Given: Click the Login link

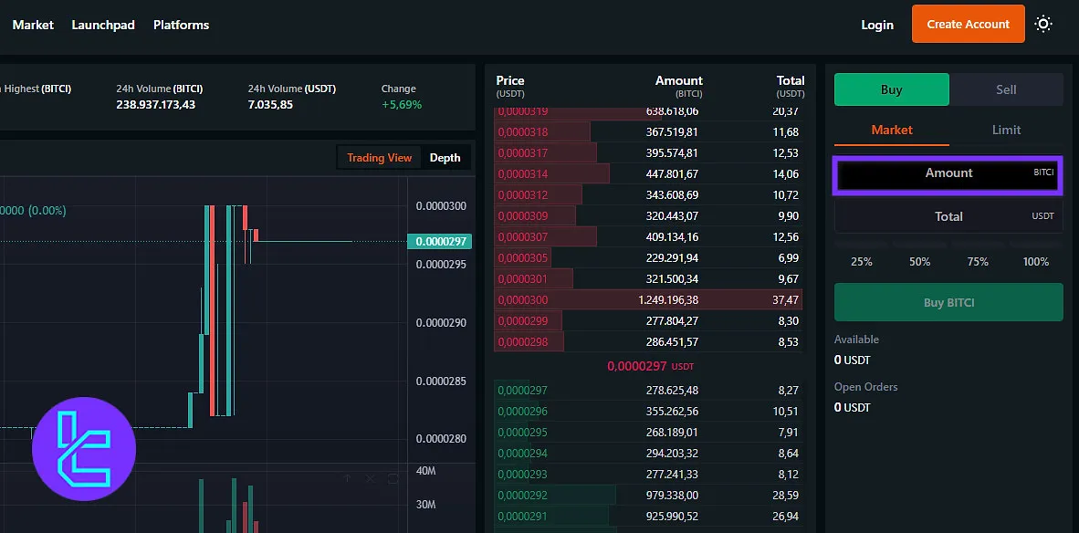Looking at the screenshot, I should [x=876, y=25].
